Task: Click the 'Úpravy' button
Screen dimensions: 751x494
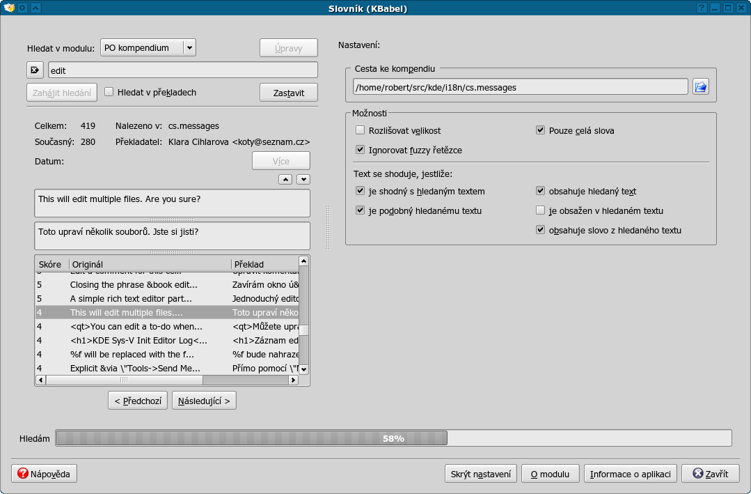Action: [x=289, y=48]
